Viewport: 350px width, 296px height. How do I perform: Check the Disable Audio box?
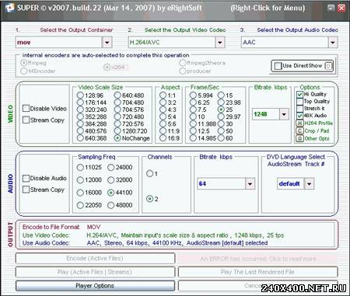pyautogui.click(x=26, y=178)
